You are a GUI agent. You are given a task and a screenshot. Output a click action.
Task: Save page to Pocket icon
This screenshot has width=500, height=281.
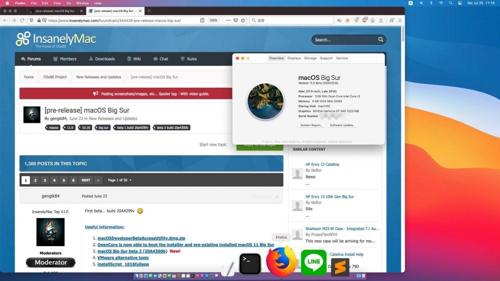[235, 20]
